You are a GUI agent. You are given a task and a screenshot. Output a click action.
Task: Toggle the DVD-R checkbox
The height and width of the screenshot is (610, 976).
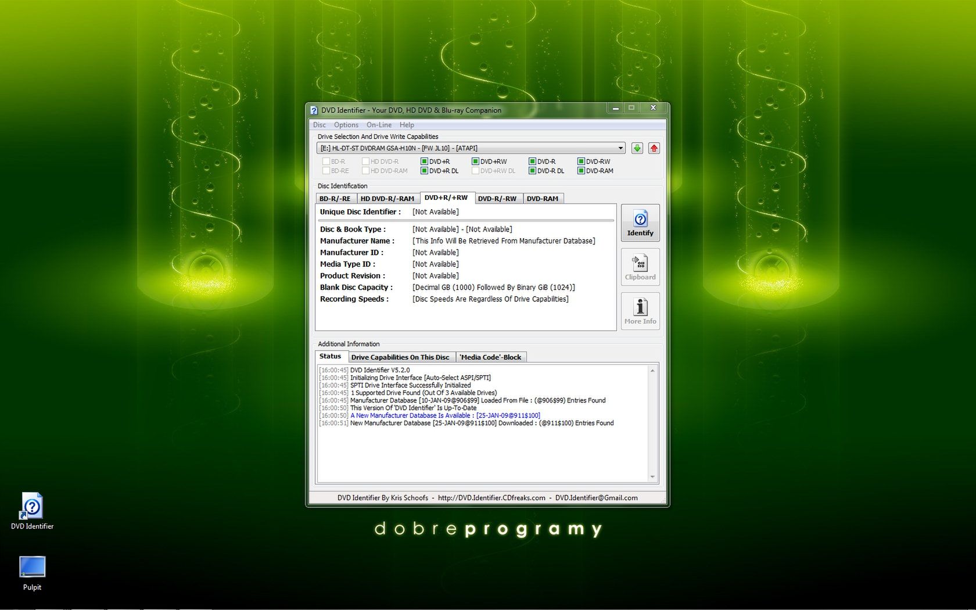[532, 162]
